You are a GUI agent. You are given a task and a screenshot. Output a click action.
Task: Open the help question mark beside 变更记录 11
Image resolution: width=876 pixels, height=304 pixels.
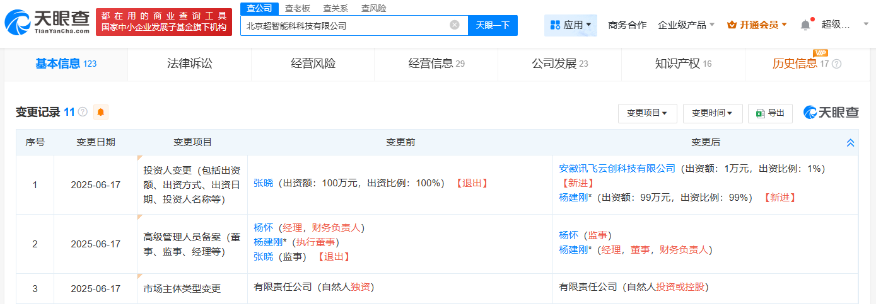pos(83,113)
